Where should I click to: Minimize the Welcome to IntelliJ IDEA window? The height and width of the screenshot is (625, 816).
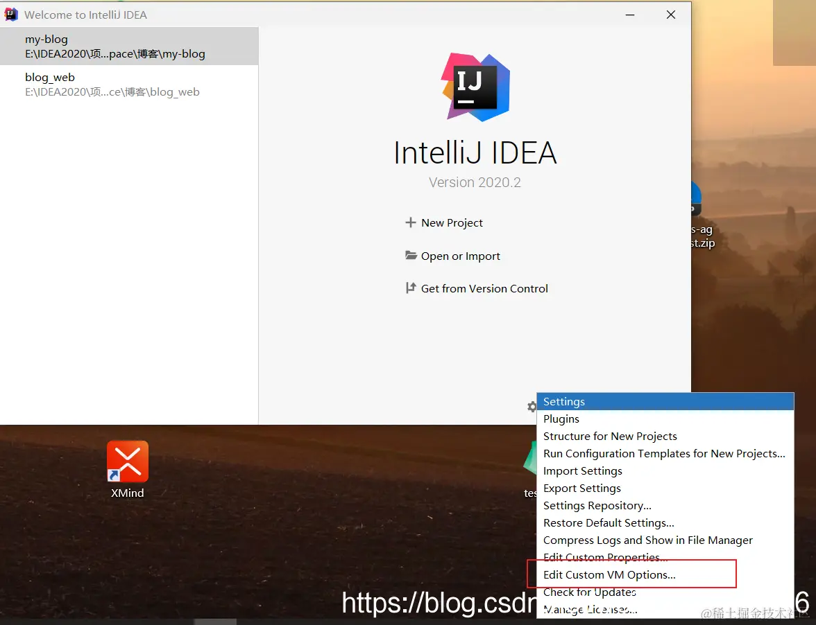click(630, 15)
